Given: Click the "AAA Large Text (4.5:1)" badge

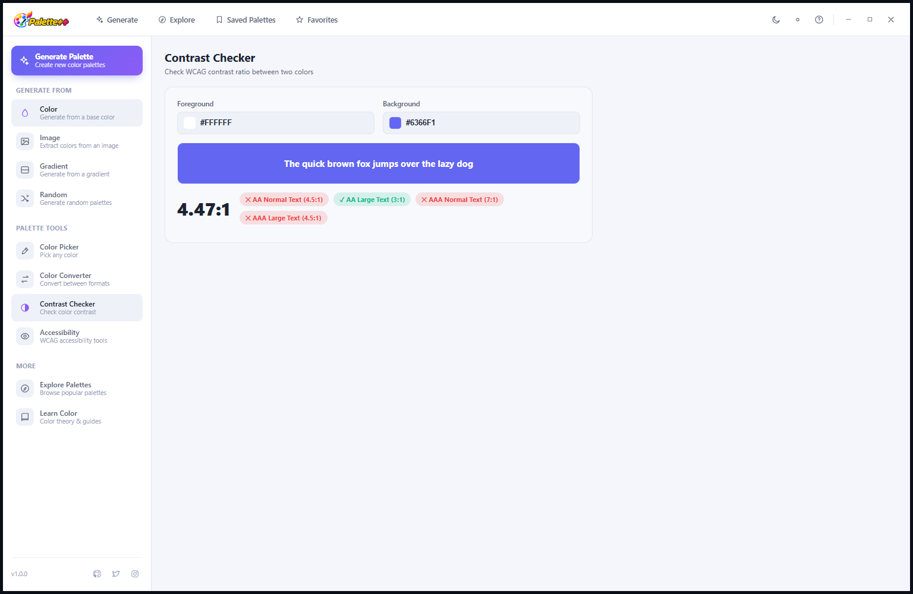Looking at the screenshot, I should [284, 218].
